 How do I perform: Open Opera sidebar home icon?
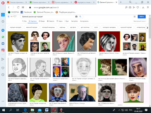click(3, 15)
